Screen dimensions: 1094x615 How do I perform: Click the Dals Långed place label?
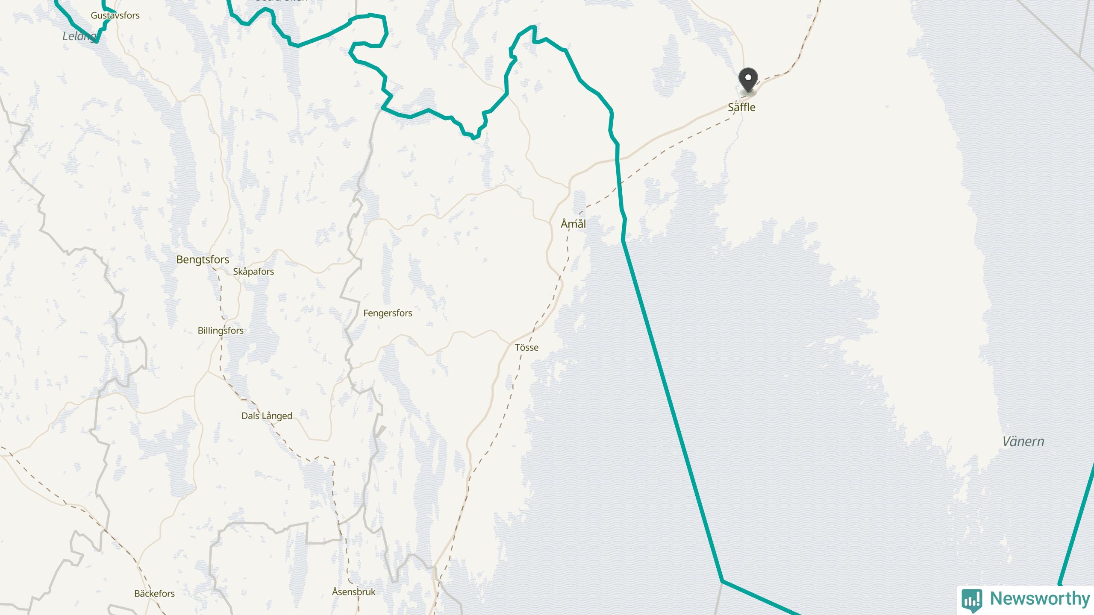[267, 416]
